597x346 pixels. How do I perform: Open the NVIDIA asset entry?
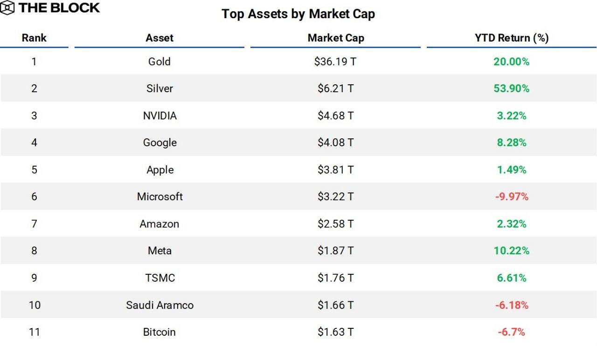[160, 115]
